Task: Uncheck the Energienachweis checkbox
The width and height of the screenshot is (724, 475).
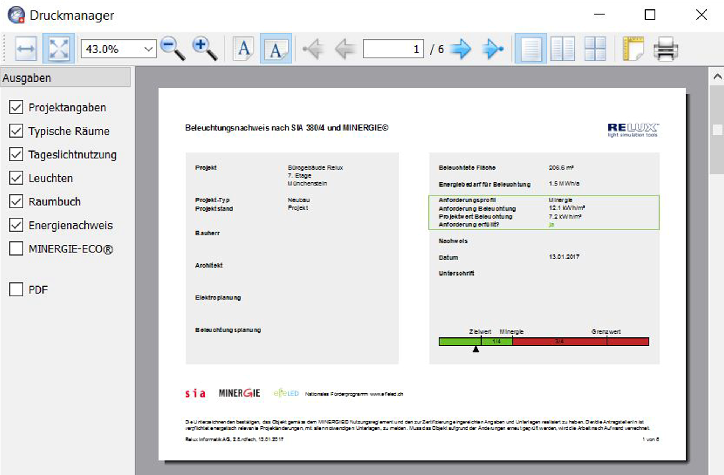Action: click(16, 225)
